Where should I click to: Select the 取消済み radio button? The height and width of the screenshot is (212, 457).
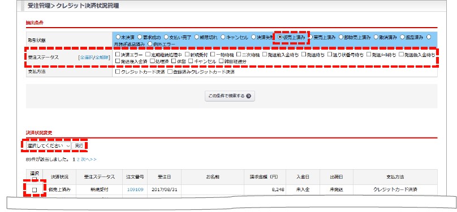[x=376, y=37]
